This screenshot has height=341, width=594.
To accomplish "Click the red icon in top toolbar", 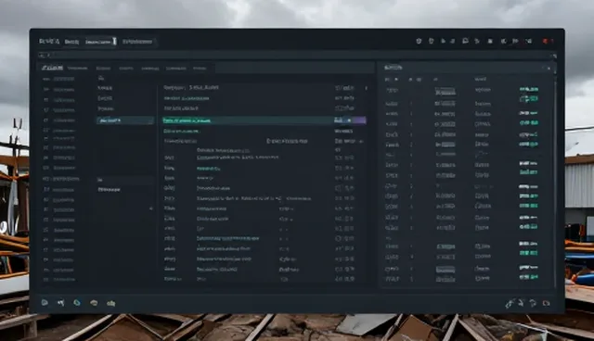I will tap(545, 41).
